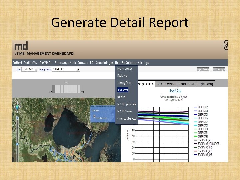Image resolution: width=240 pixels, height=180 pixels.
Task: Click the DISTRICT04 legend color line
Action: [196, 114]
